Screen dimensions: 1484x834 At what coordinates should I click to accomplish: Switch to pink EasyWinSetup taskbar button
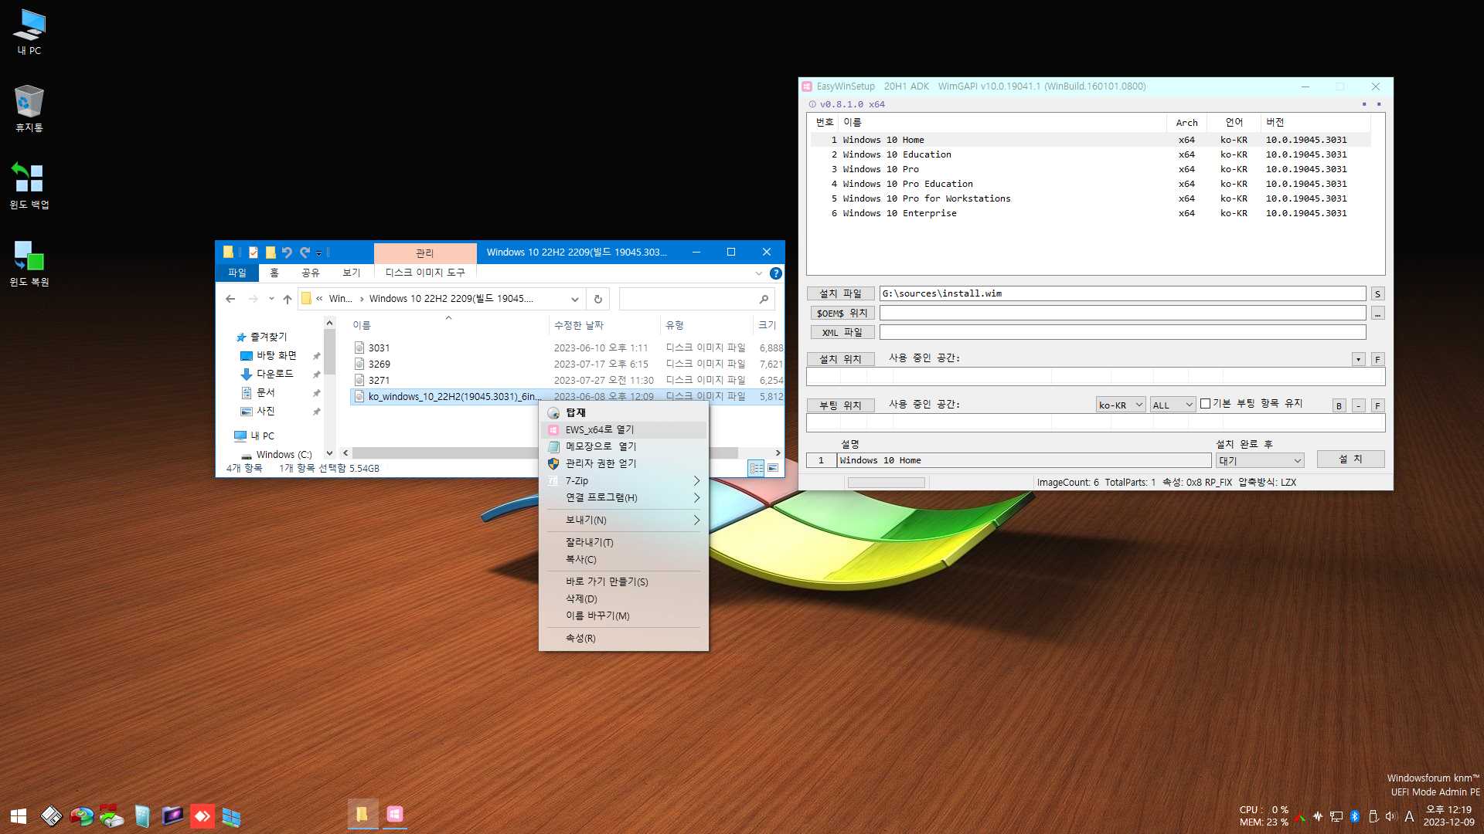[x=395, y=815]
